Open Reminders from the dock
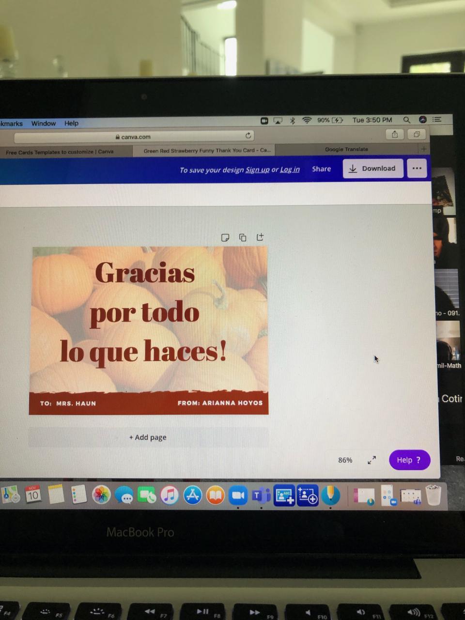 pyautogui.click(x=78, y=495)
